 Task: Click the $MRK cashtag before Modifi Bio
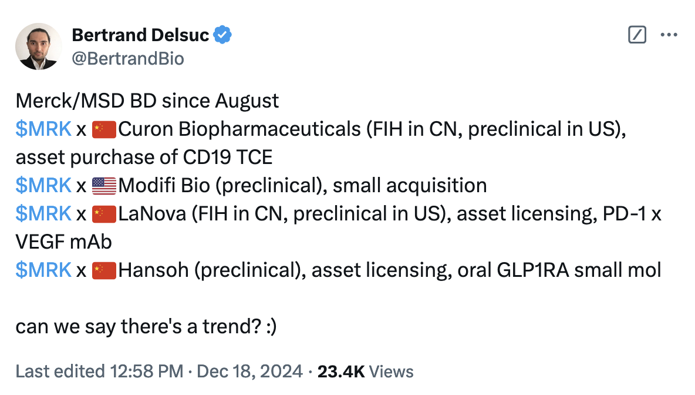[x=43, y=186]
